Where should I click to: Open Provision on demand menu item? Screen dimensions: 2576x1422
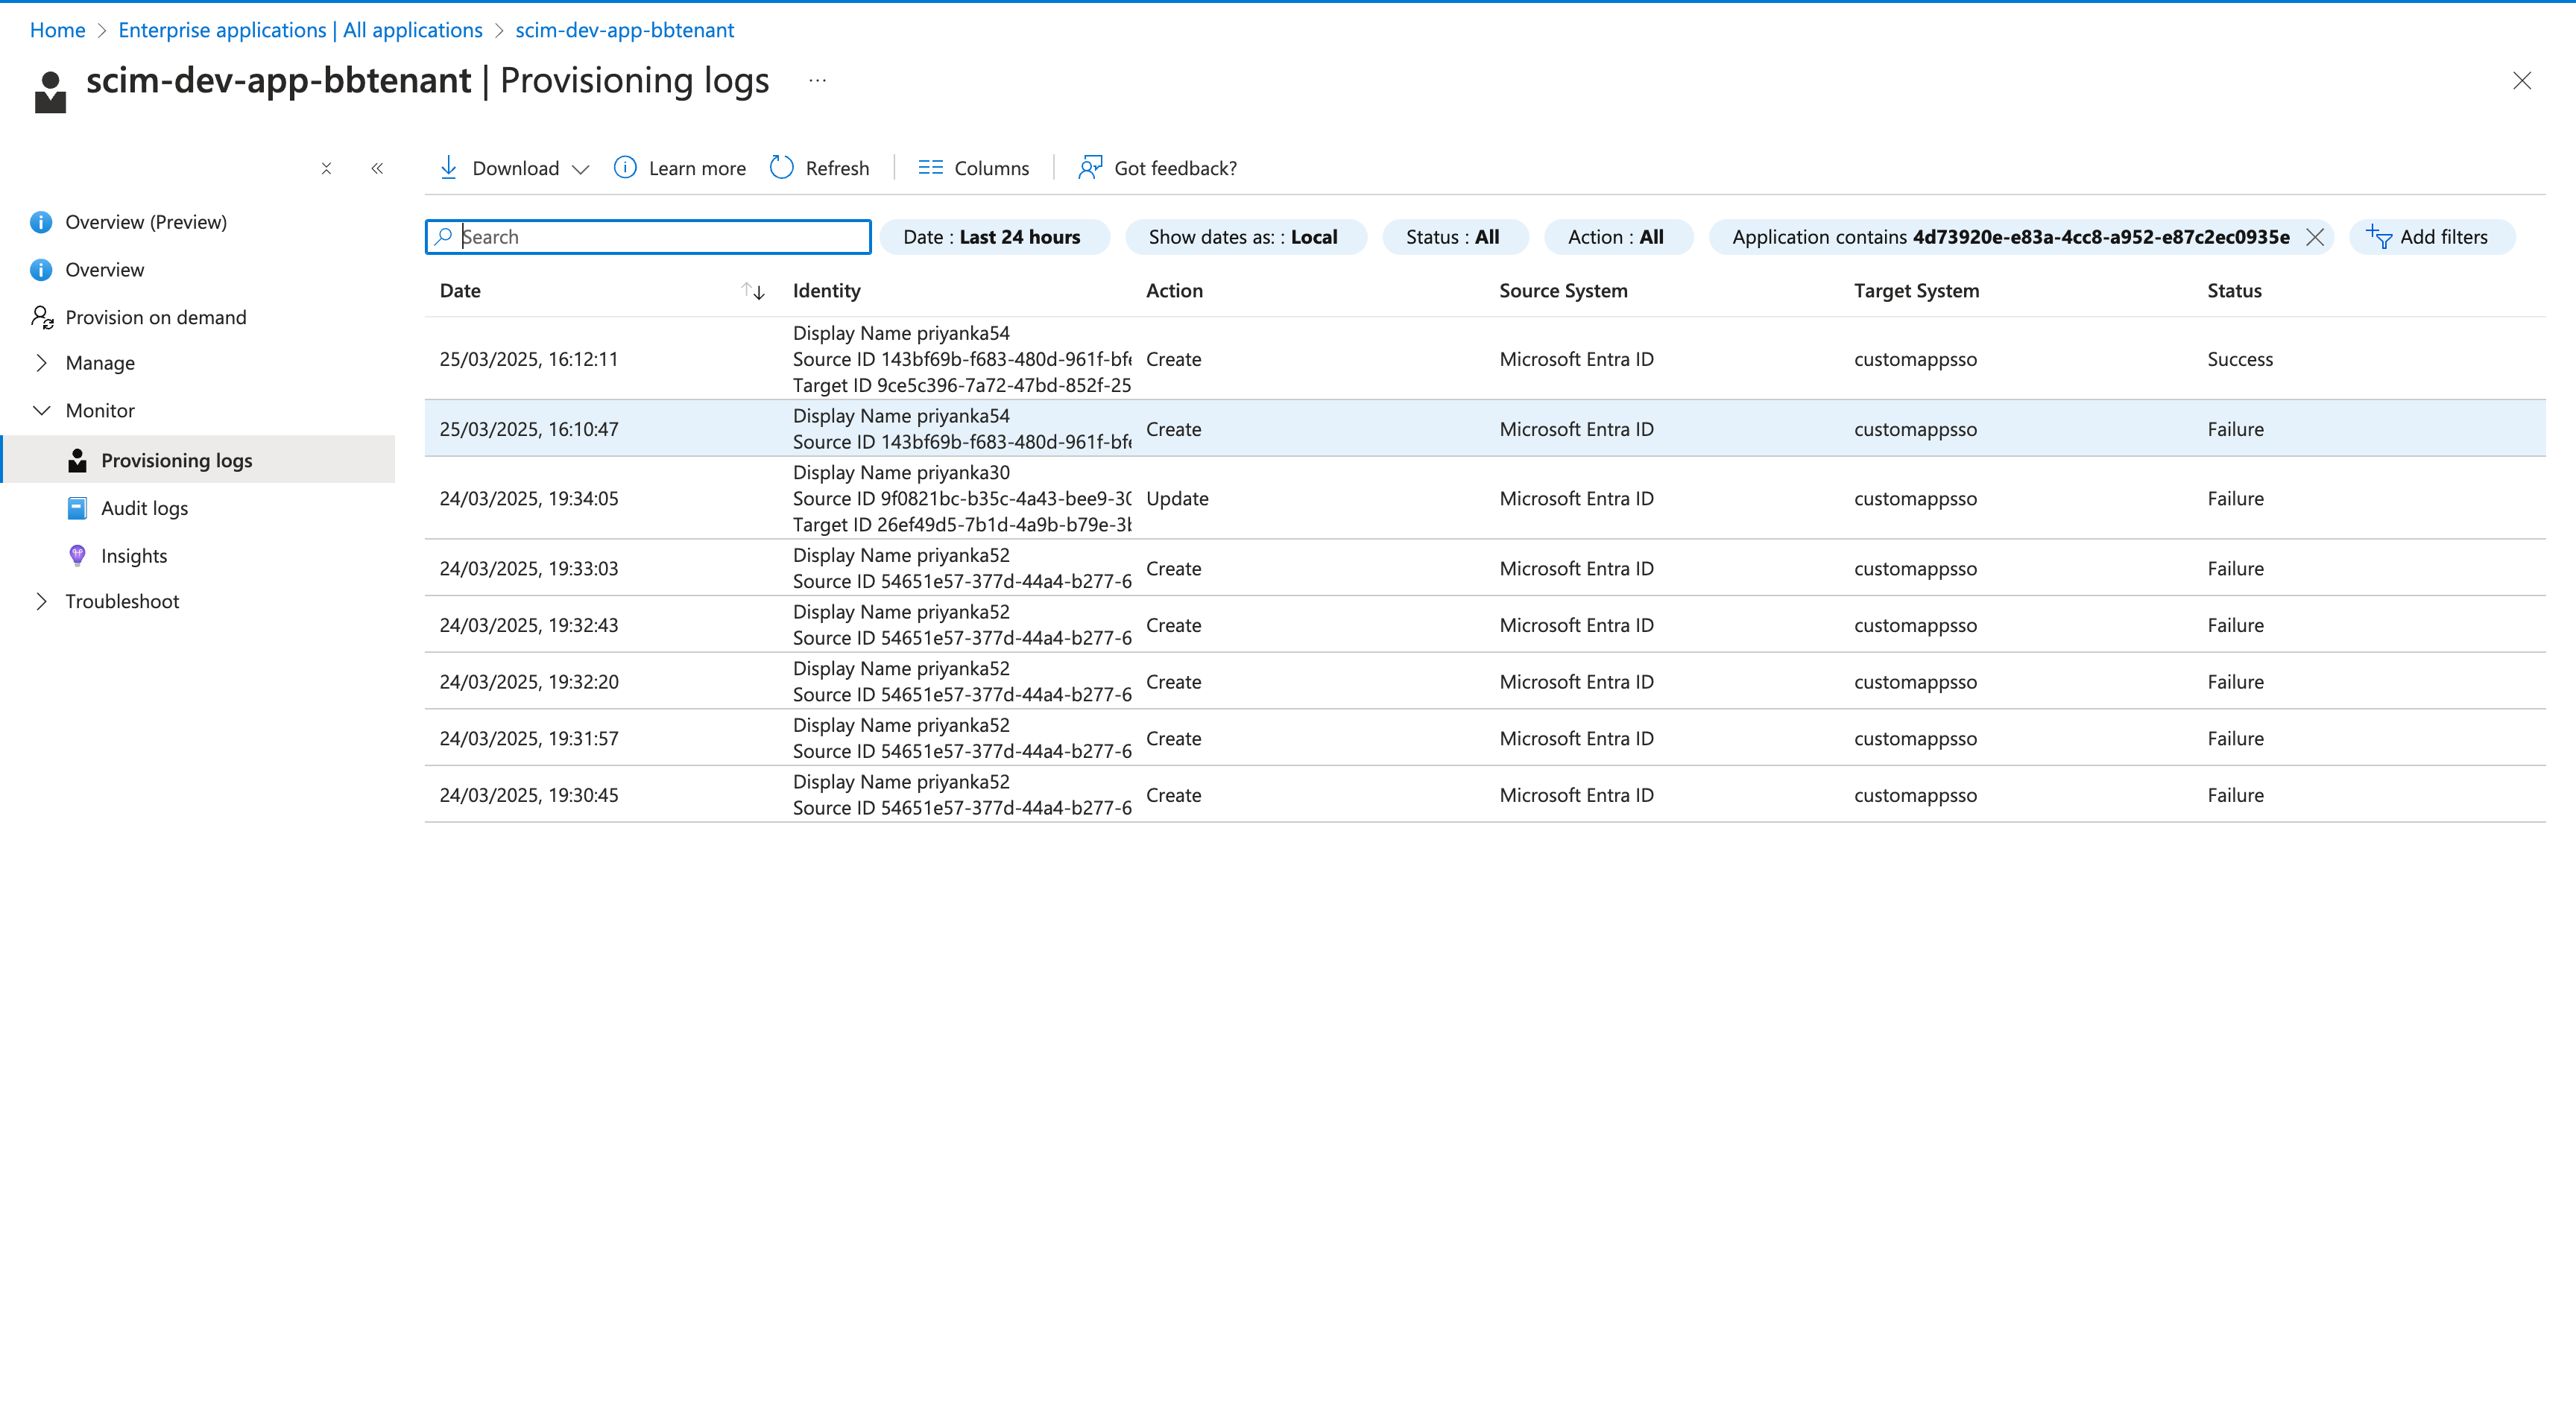point(155,317)
